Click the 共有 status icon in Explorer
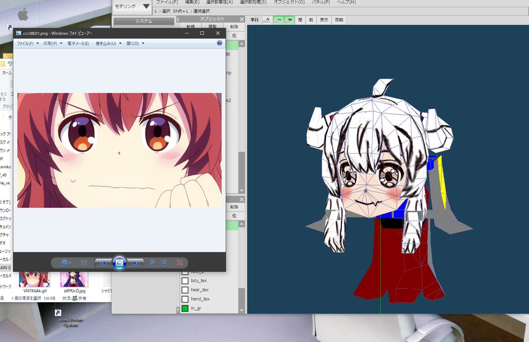 (x=75, y=298)
